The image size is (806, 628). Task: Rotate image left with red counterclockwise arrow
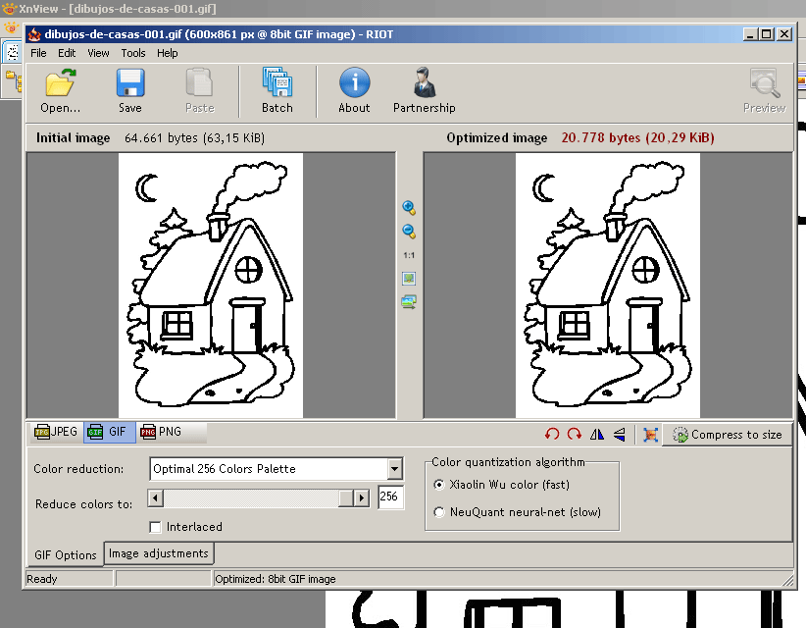tap(552, 434)
